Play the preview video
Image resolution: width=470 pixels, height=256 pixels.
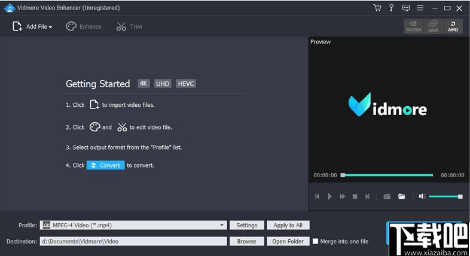click(329, 196)
